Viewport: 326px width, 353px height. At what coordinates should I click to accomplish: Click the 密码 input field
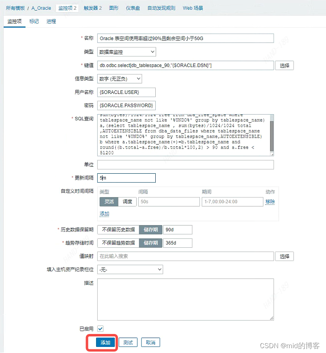[x=126, y=105]
